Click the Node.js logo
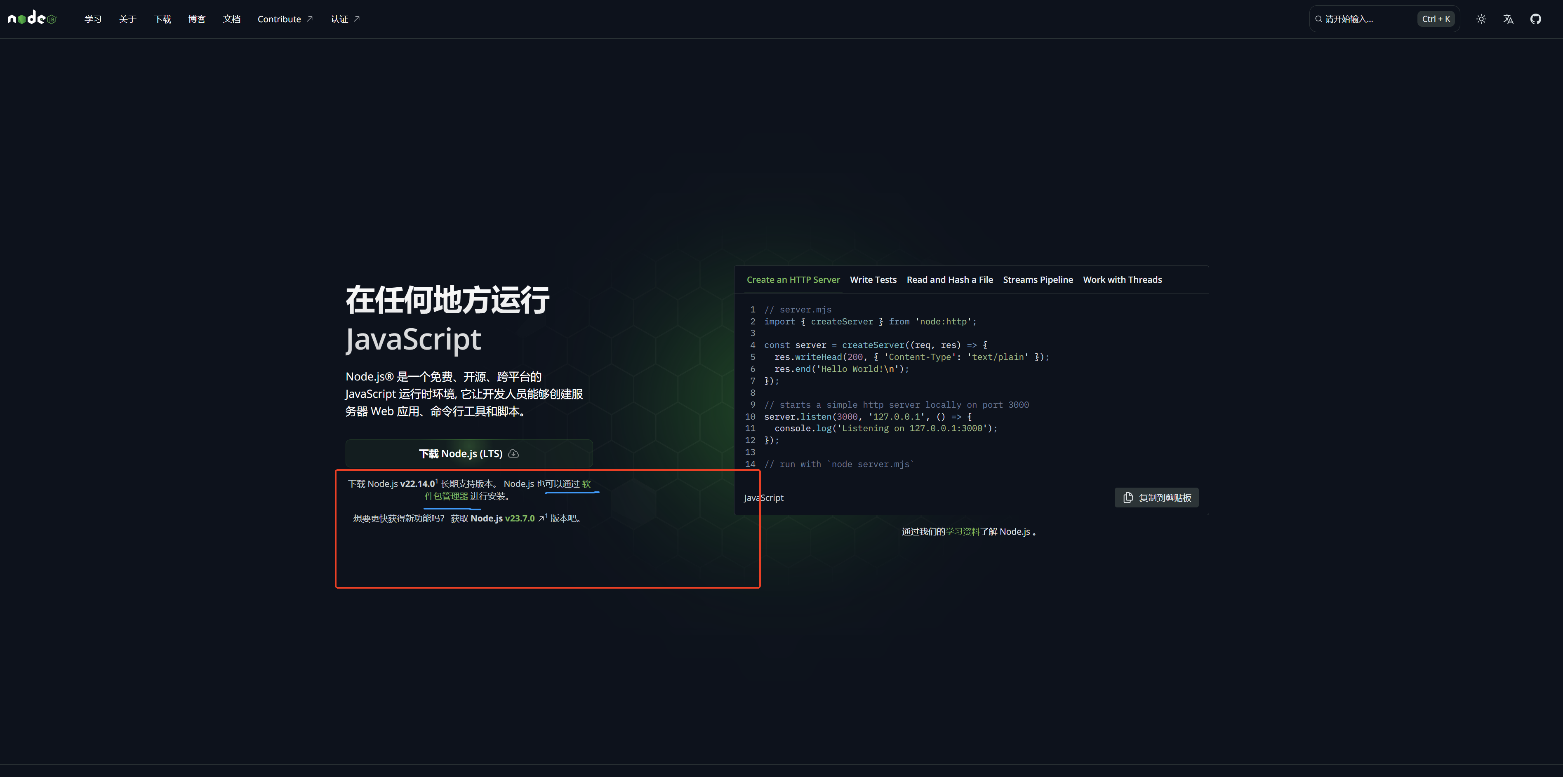Viewport: 1563px width, 777px height. tap(32, 19)
